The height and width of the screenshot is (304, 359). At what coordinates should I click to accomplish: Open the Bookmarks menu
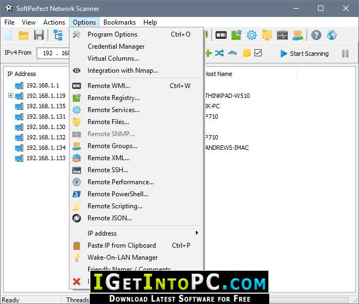(119, 22)
